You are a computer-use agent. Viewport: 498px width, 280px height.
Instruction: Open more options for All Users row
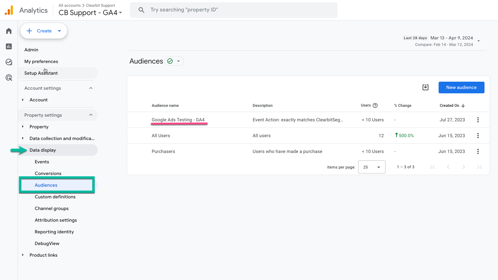click(x=478, y=136)
